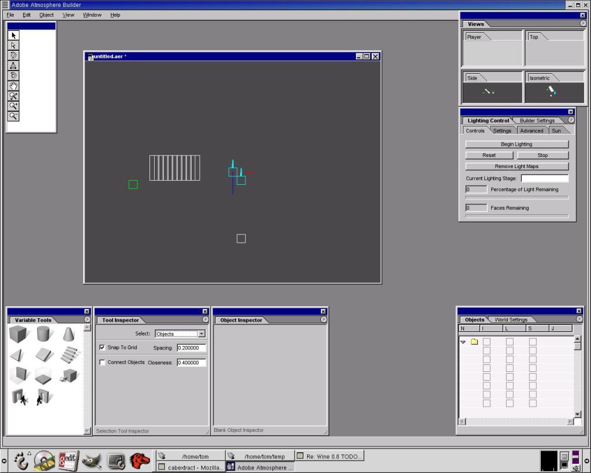Open the Object menu
The image size is (591, 473).
(x=46, y=15)
